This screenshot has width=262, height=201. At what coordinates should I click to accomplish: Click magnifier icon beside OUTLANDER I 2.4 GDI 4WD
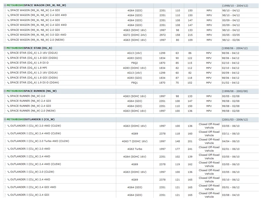pos(8,187)
